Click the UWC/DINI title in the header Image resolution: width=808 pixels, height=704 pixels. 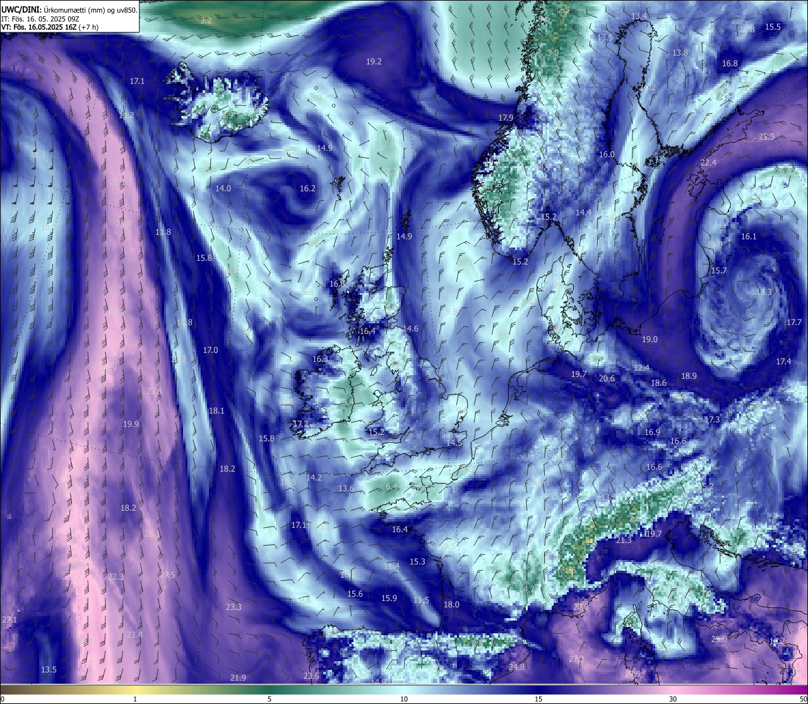[x=21, y=9]
